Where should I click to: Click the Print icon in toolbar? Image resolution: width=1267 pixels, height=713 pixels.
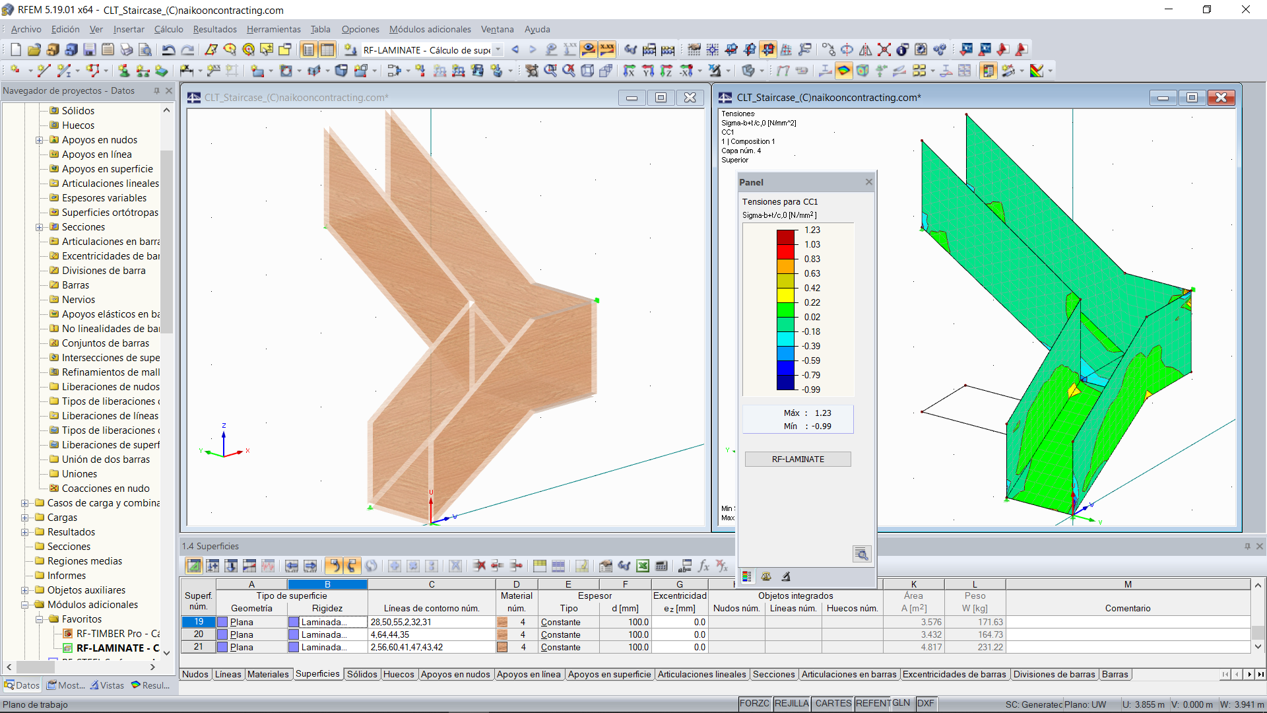point(127,50)
